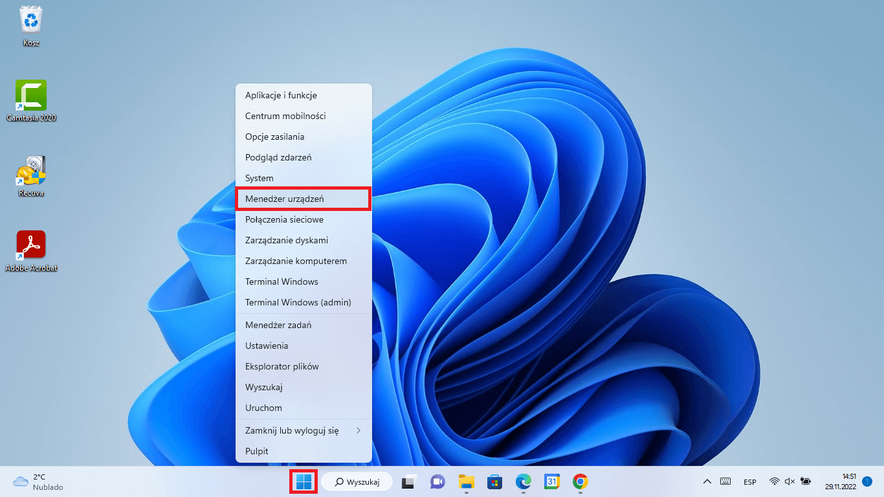Click the Wyszukaj taskbar search box
Viewport: 884px width, 497px height.
357,481
